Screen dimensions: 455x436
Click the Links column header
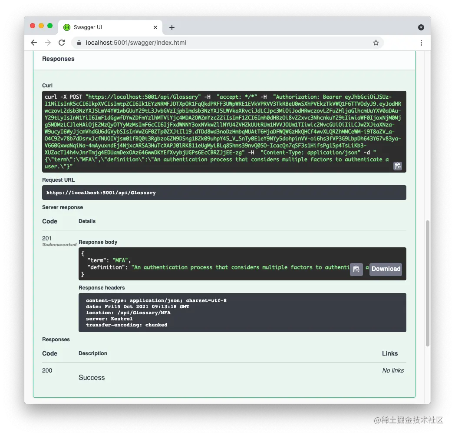pyautogui.click(x=390, y=353)
